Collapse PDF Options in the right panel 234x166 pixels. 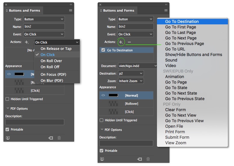pyautogui.click(x=102, y=130)
